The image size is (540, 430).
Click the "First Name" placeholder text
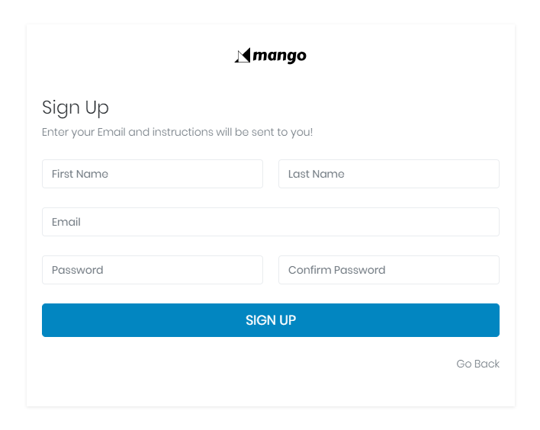(x=80, y=174)
